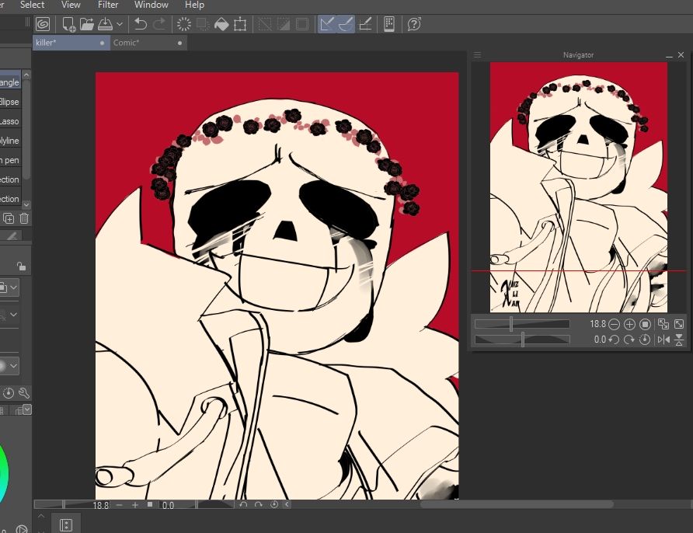Duplicate the current sub tool
The height and width of the screenshot is (533, 693).
(x=9, y=218)
